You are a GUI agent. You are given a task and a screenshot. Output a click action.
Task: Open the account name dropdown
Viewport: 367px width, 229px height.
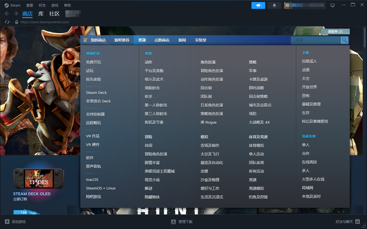tap(304, 5)
